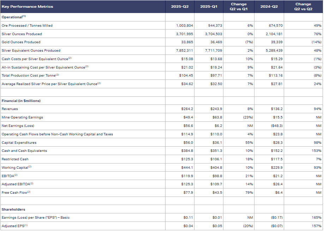Click the Shareholders section heading
Image resolution: width=324 pixels, height=231 pixels.
coord(13,210)
